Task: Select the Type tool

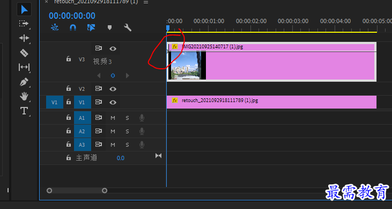Action: [x=24, y=111]
